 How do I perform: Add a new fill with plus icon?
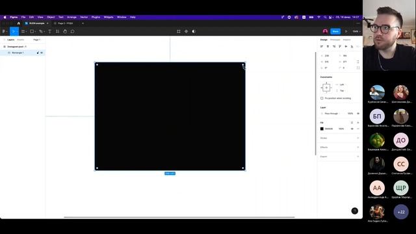coord(358,123)
